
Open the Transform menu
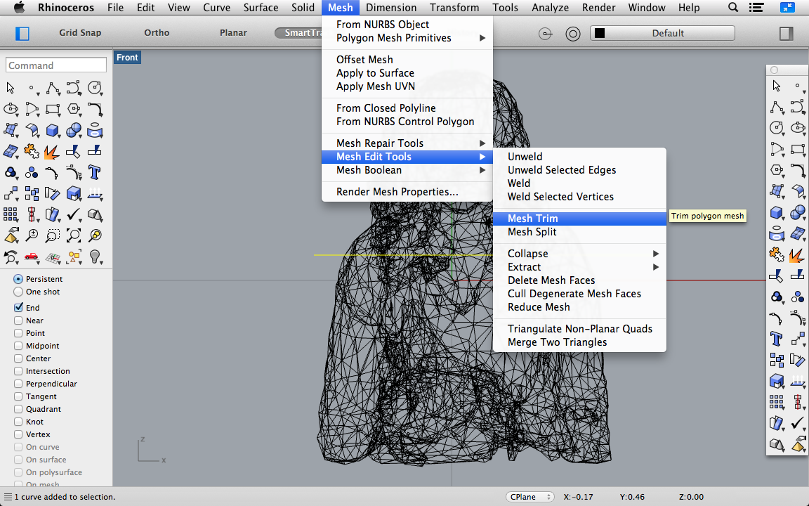pos(454,8)
